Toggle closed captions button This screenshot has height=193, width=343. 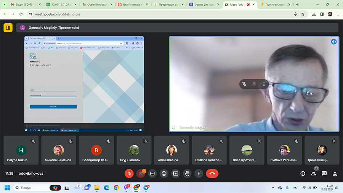point(152,173)
